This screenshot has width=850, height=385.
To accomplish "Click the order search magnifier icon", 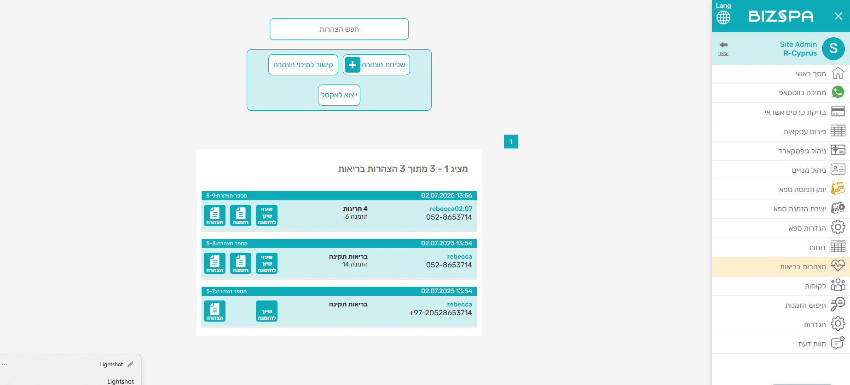I will pyautogui.click(x=838, y=305).
